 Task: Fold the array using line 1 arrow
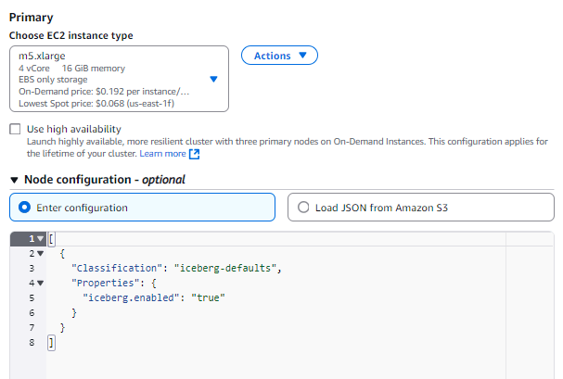[x=42, y=239]
